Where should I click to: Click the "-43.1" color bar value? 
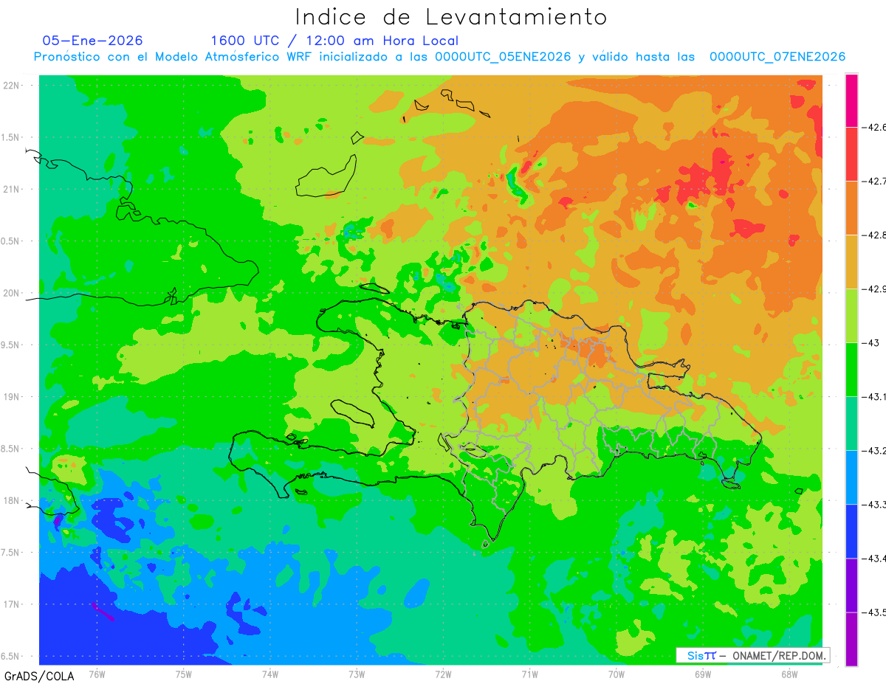coord(874,397)
